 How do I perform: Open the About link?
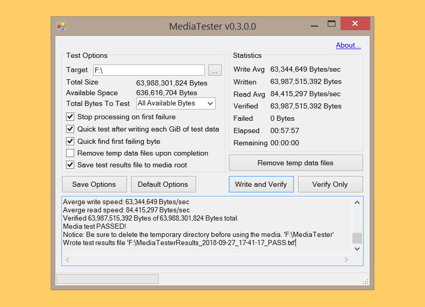348,45
